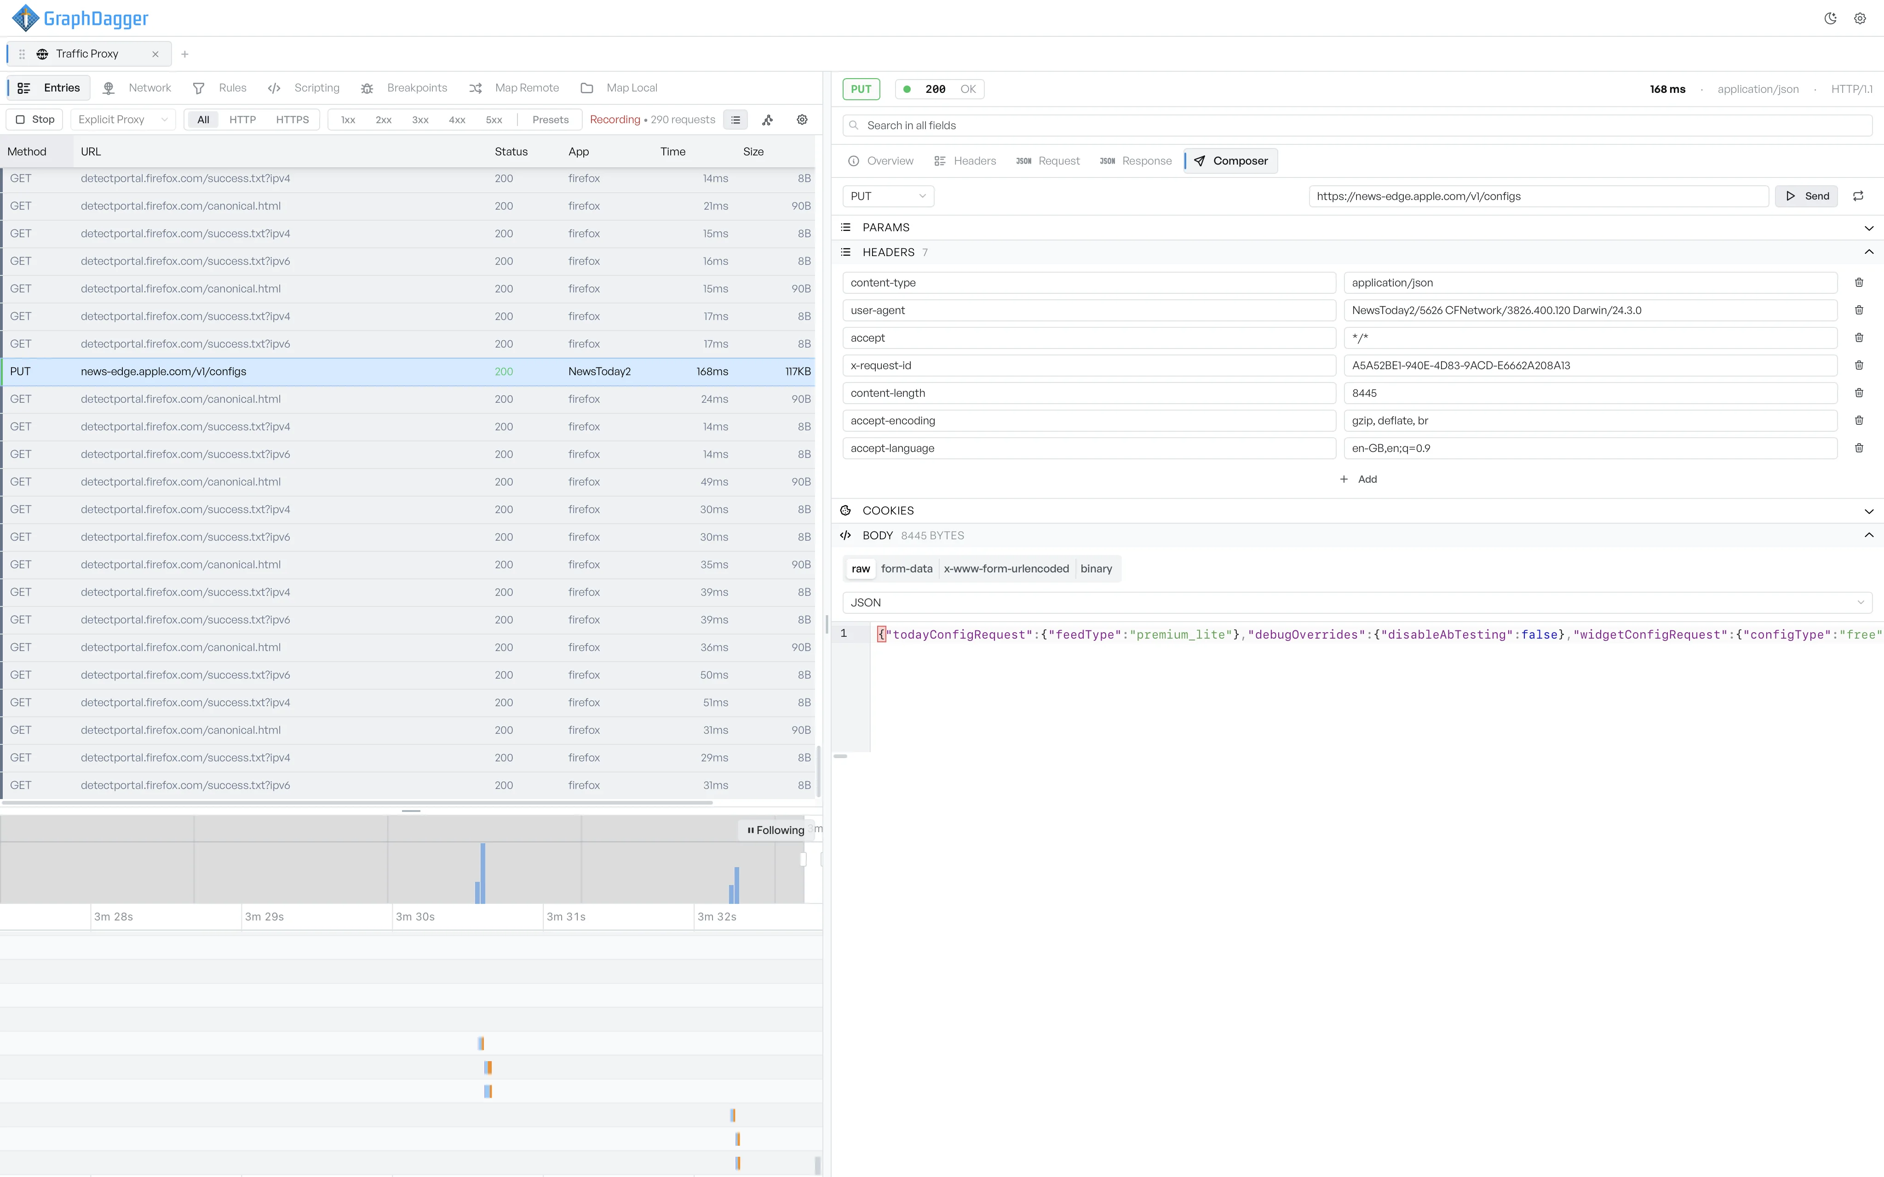Toggle dark mode moon icon
The height and width of the screenshot is (1177, 1884).
pos(1830,19)
